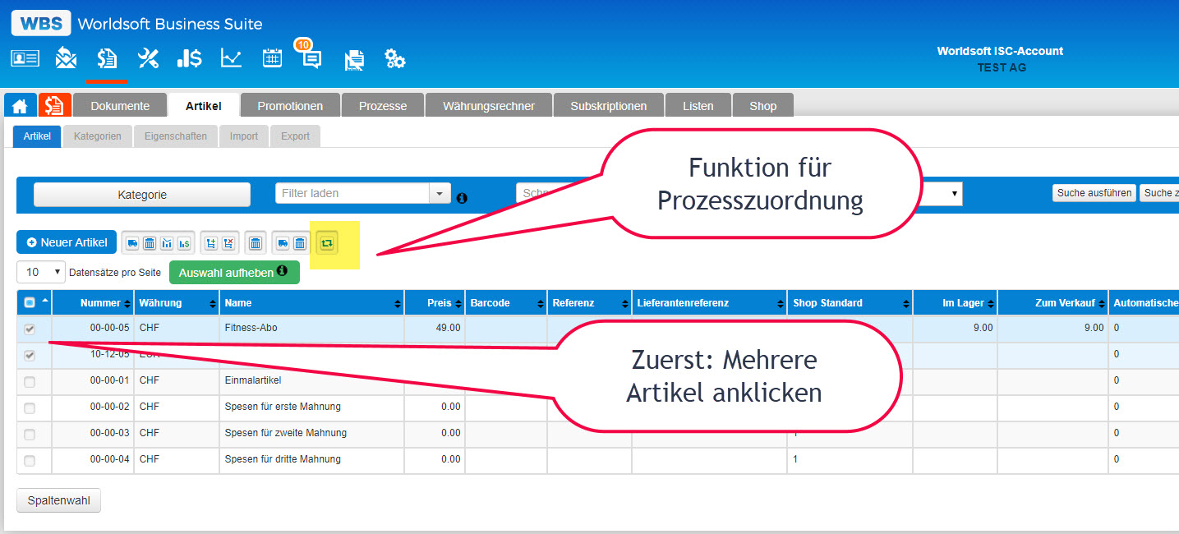Open messages icon with 10 badge
The height and width of the screenshot is (534, 1179).
(x=311, y=58)
